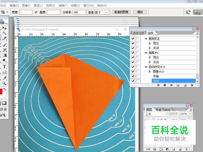The height and width of the screenshot is (152, 203).
Task: Select the 存储 step row
Action: click(x=173, y=76)
